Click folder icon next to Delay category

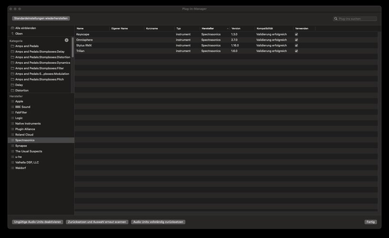12,85
